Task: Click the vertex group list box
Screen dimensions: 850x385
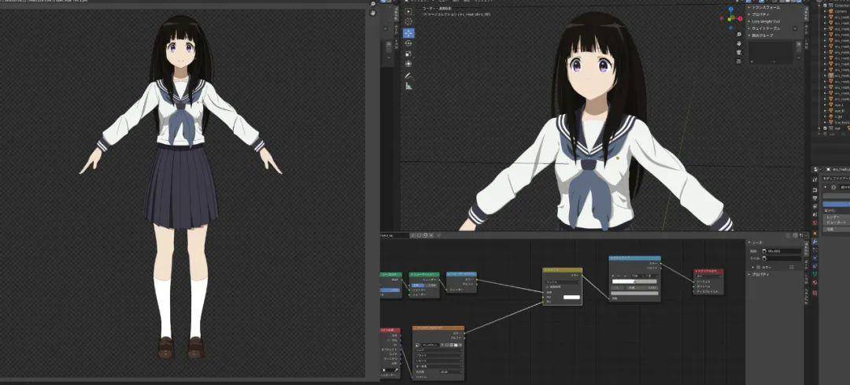Action: tap(771, 52)
